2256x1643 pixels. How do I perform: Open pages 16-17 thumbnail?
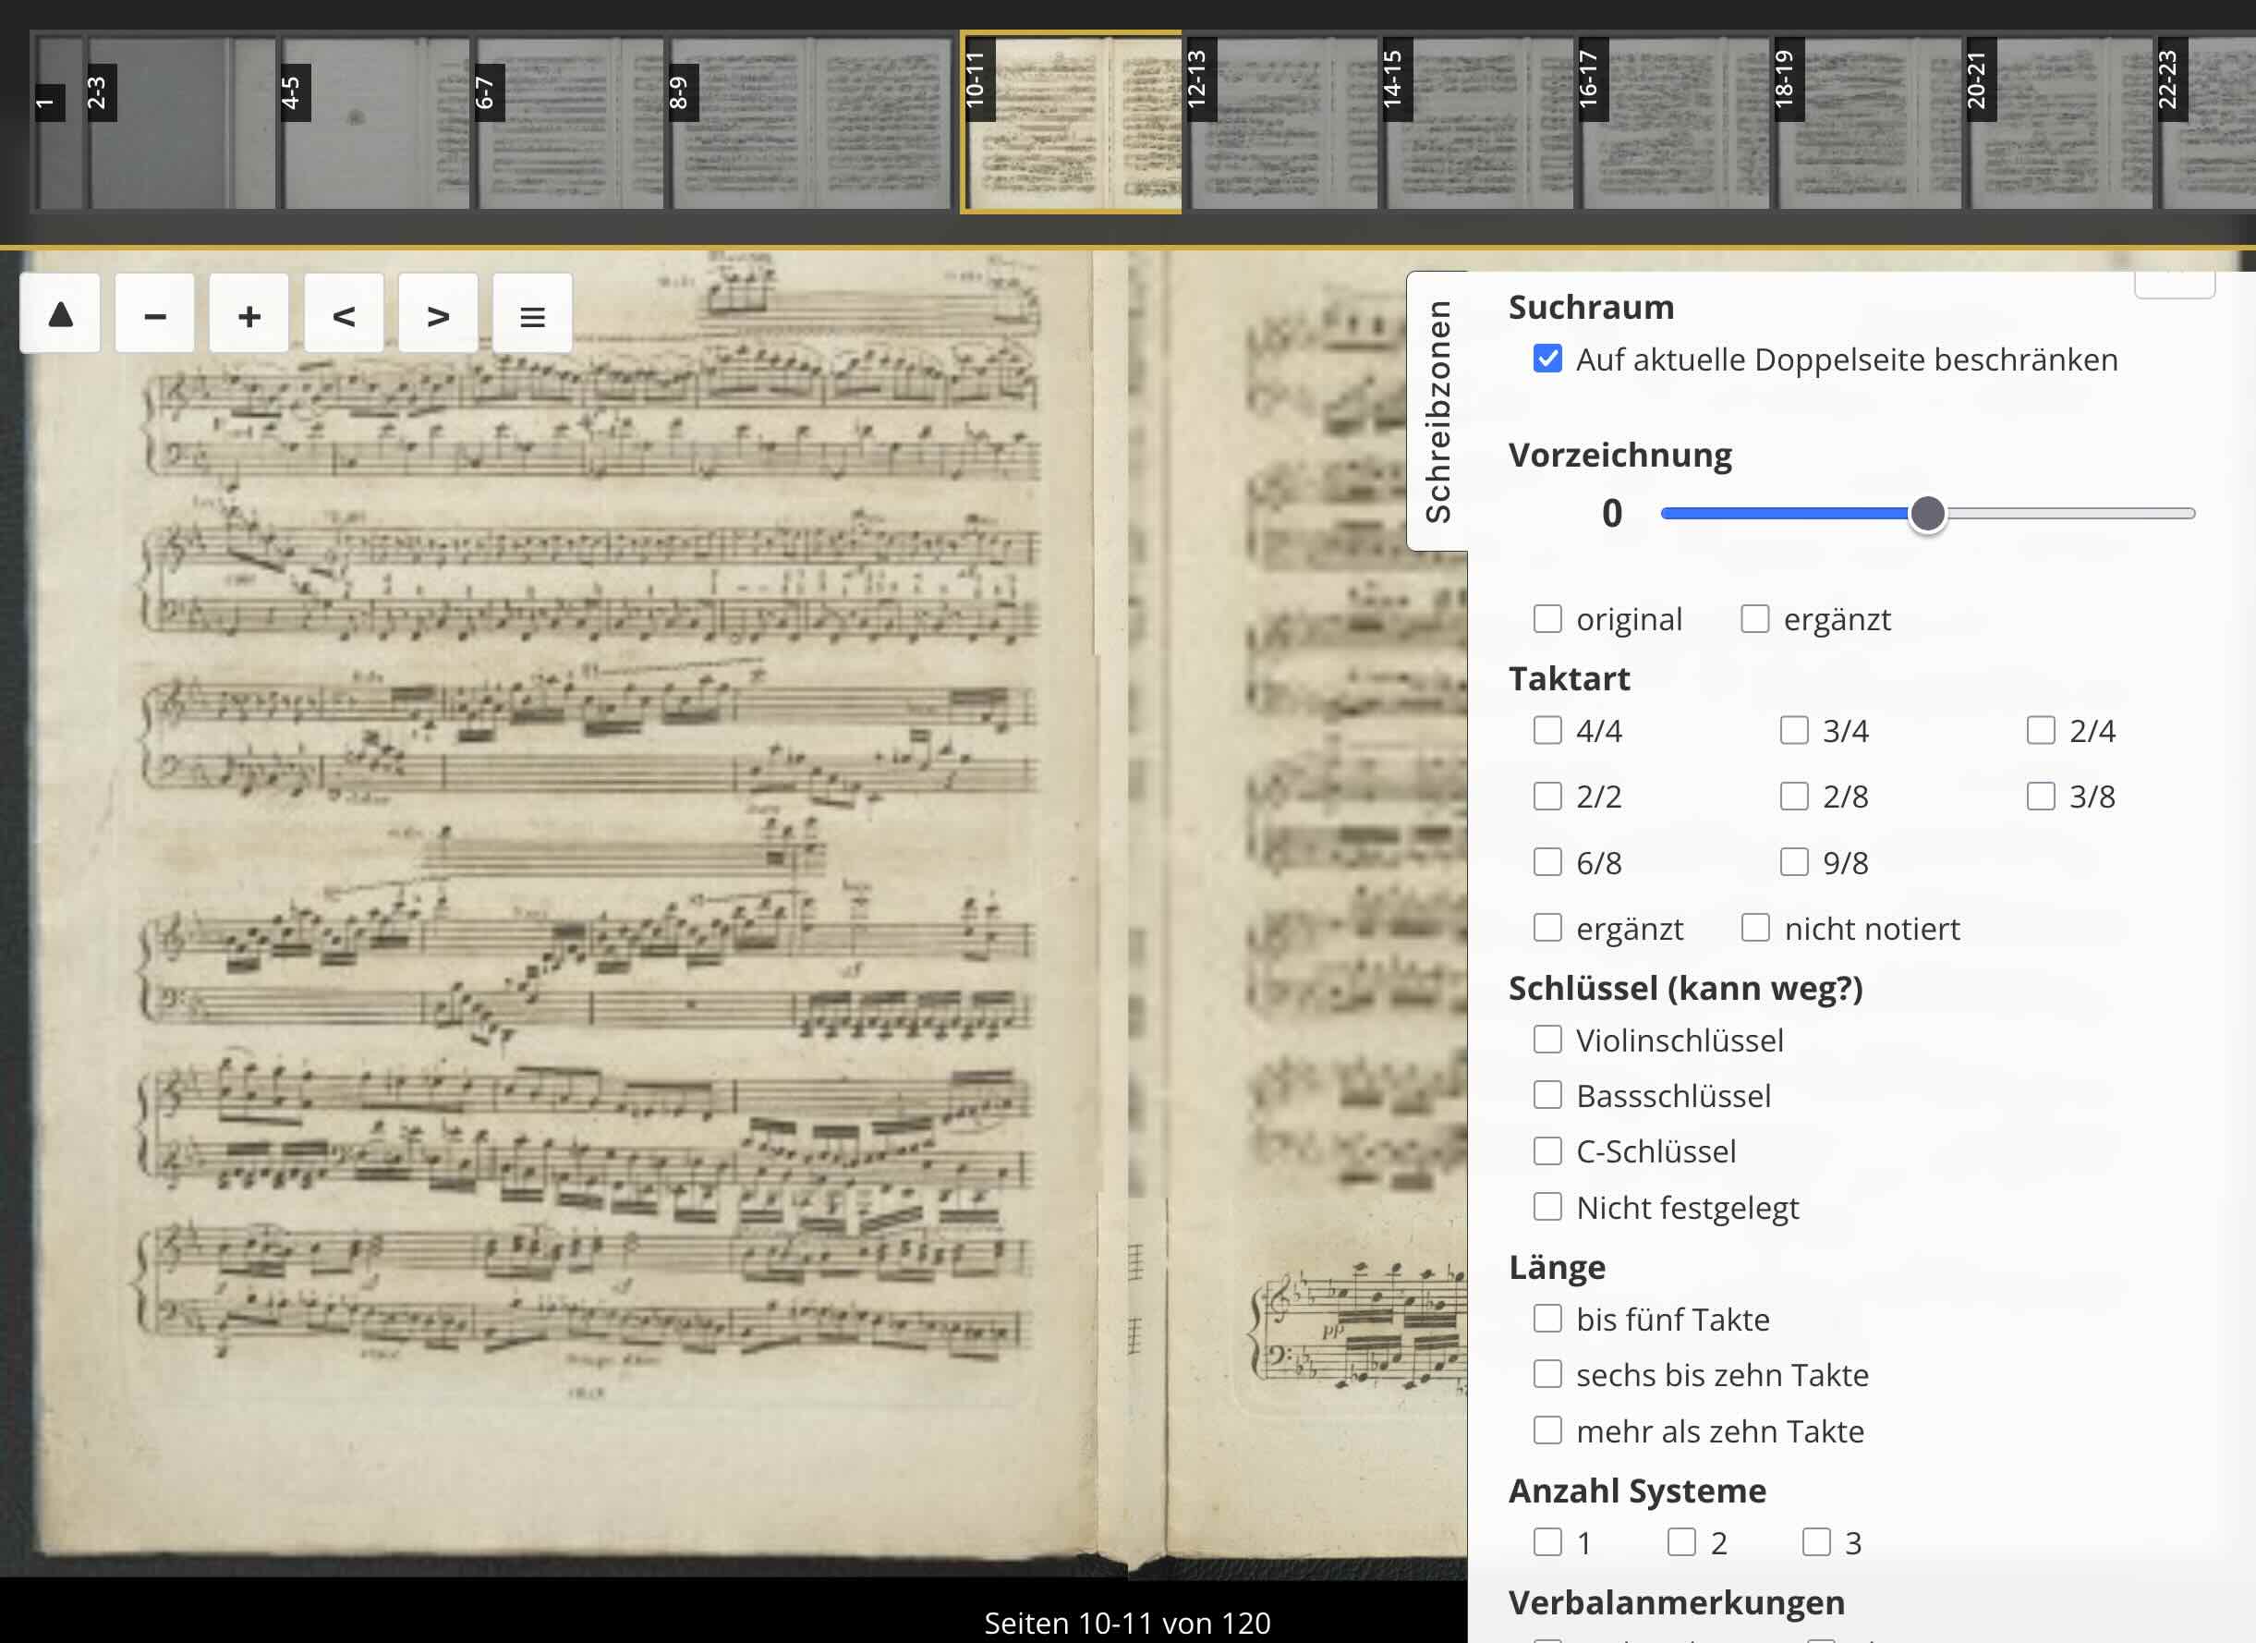click(1674, 122)
